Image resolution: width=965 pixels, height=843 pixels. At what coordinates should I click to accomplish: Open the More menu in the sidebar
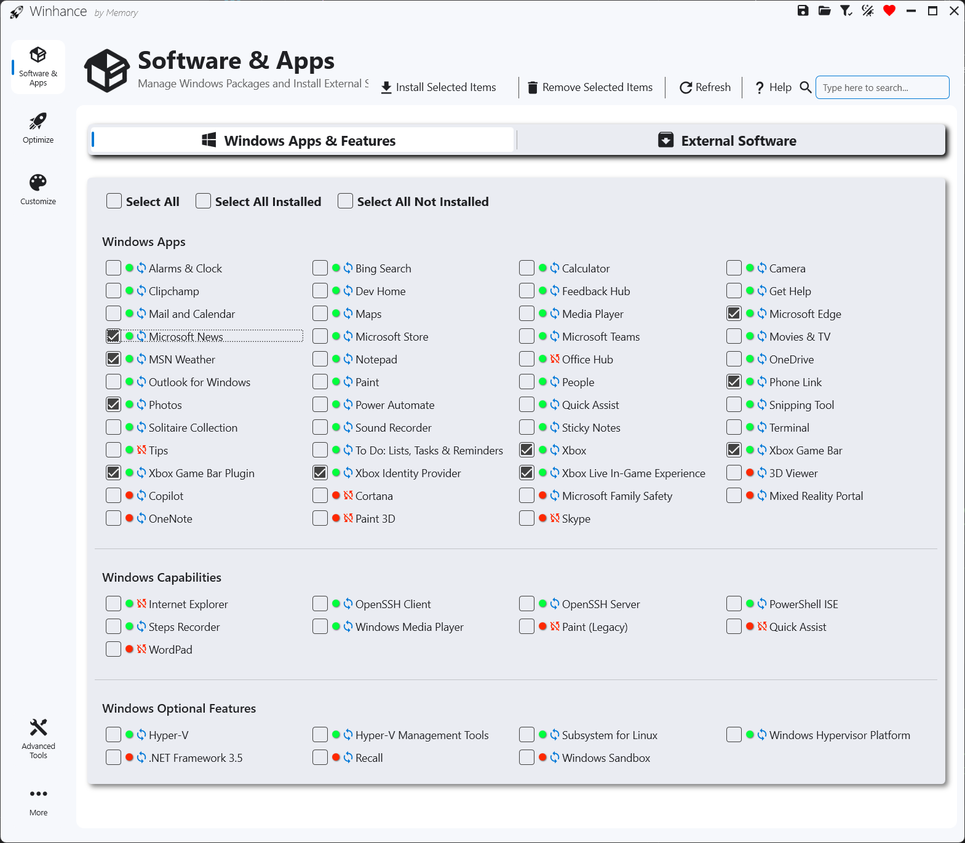coord(38,802)
